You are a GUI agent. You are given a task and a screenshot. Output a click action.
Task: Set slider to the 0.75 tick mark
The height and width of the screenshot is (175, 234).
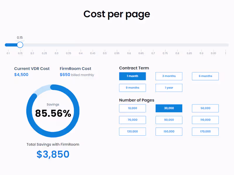point(165,53)
